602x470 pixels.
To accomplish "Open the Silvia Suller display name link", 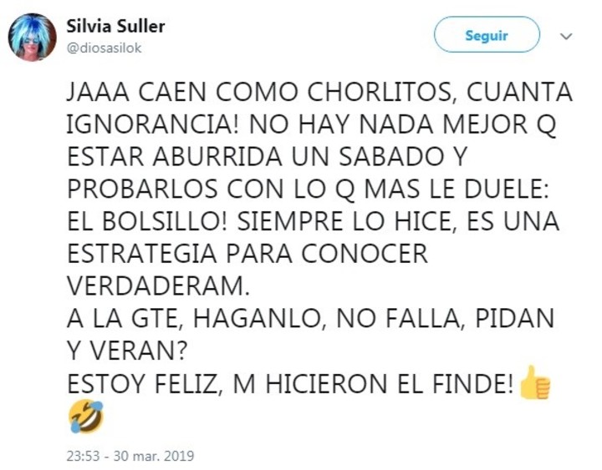I will (115, 26).
